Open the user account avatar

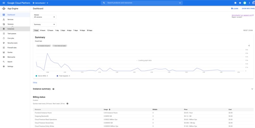coord(254,3)
